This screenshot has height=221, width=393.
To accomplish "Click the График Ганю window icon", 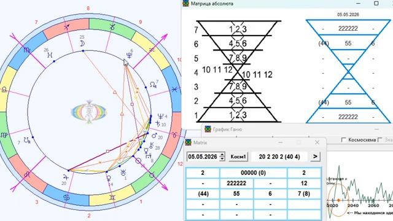I will coord(208,130).
